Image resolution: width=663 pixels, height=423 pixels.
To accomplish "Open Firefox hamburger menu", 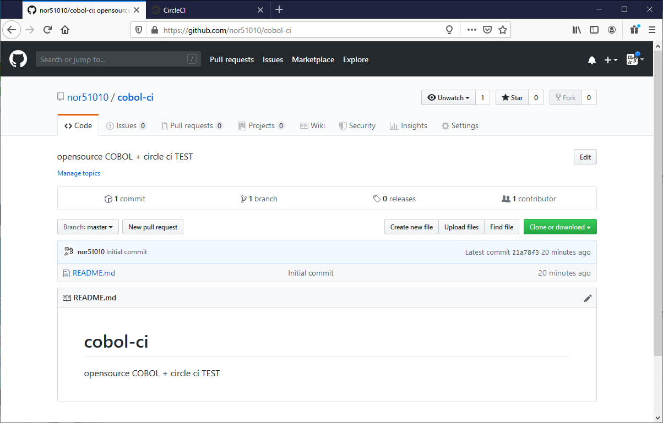I will (x=652, y=30).
